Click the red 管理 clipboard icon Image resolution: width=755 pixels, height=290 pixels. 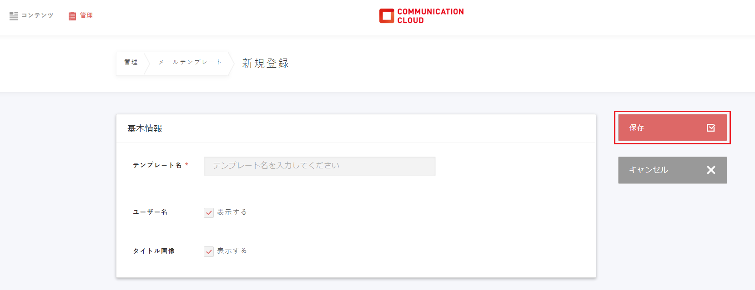pyautogui.click(x=72, y=16)
